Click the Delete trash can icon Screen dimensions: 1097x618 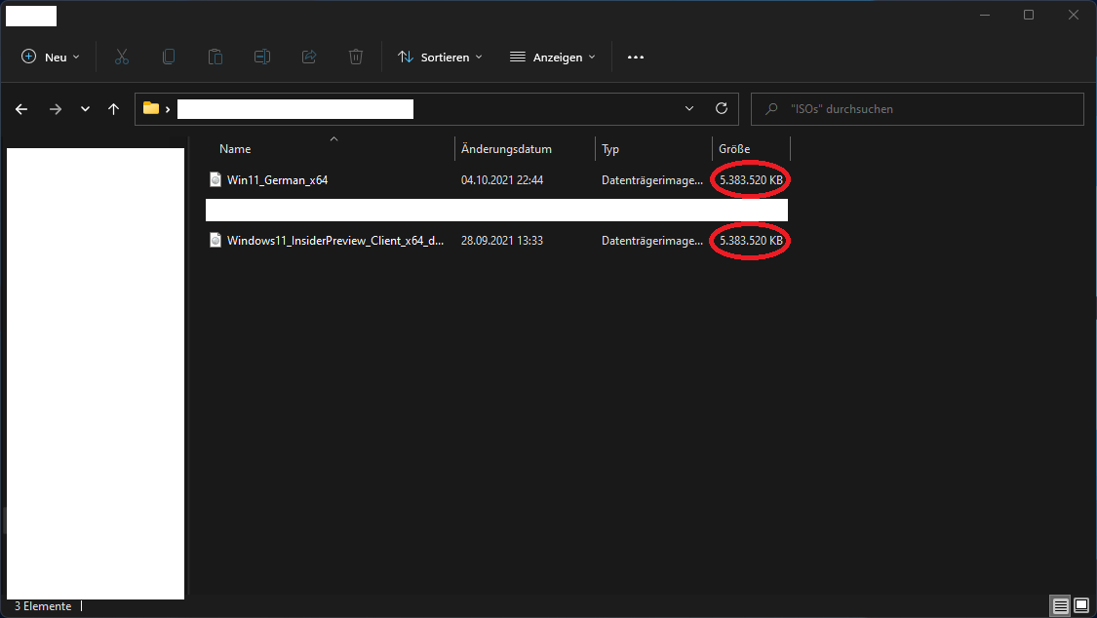[x=355, y=58]
